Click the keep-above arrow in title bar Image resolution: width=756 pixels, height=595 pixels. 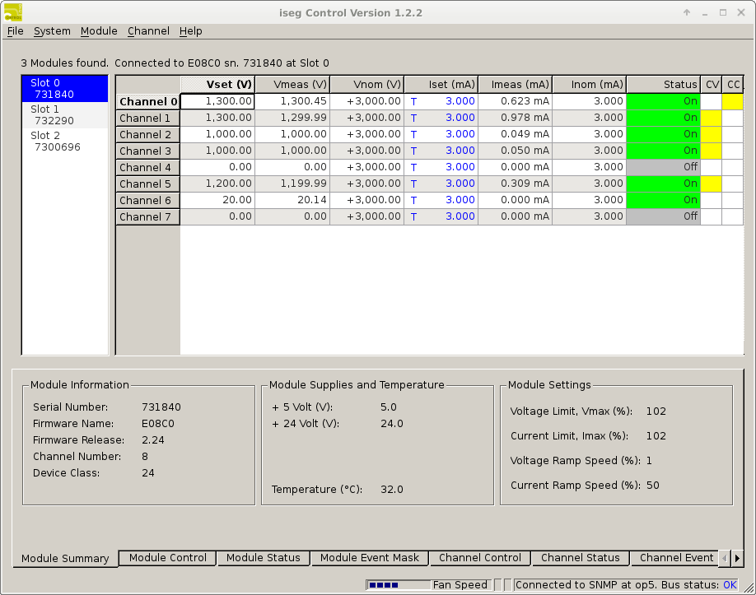point(687,12)
